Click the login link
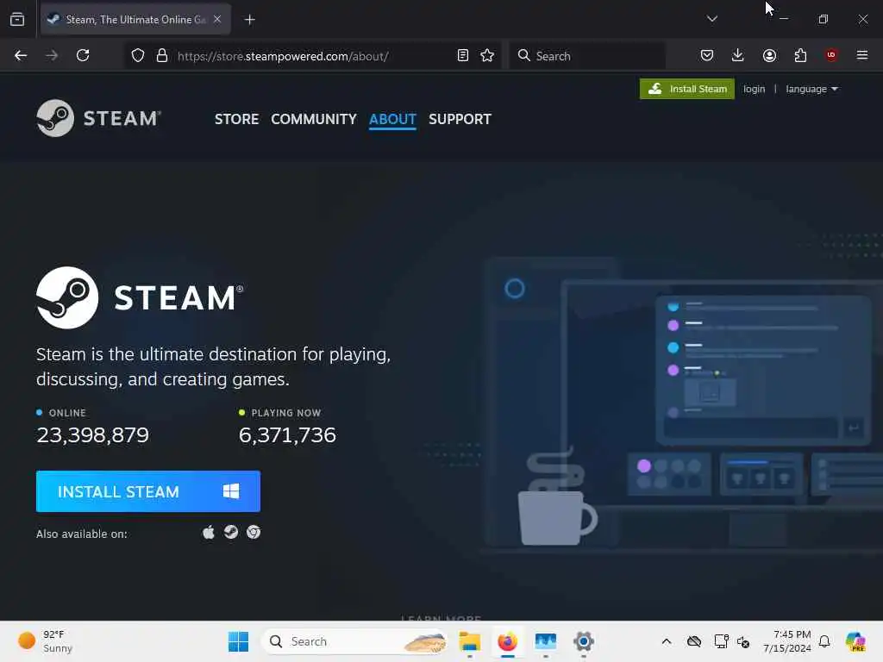The image size is (883, 662). pos(754,89)
